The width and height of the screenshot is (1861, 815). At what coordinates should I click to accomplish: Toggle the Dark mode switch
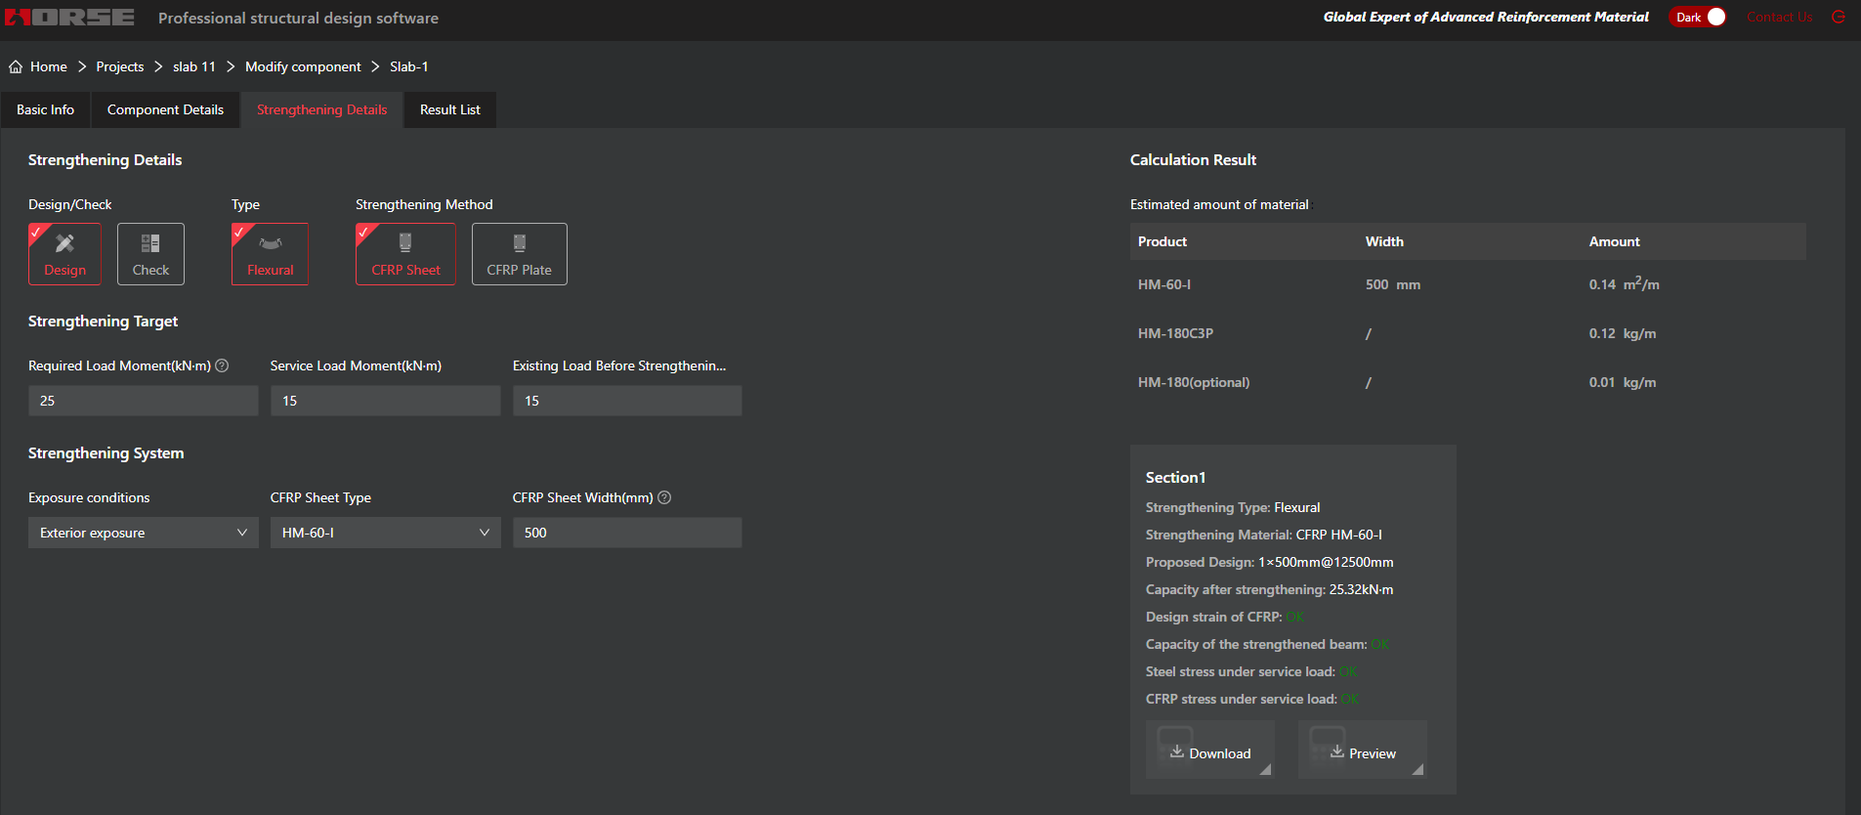pos(1698,18)
